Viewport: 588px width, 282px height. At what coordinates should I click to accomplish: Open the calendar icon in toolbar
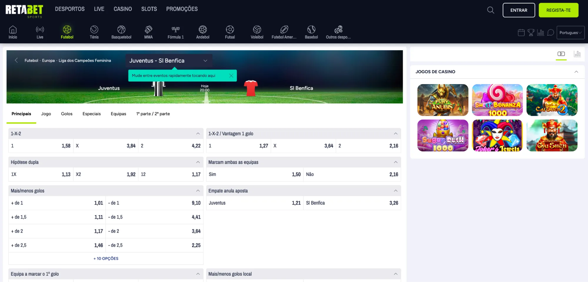521,33
